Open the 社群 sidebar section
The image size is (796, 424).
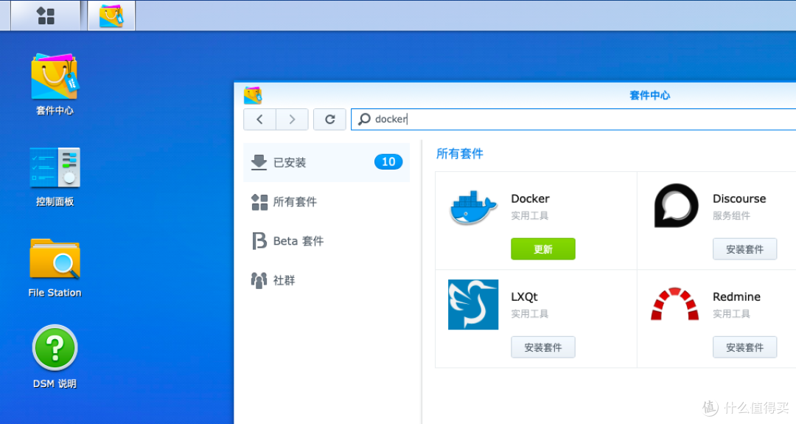327,279
